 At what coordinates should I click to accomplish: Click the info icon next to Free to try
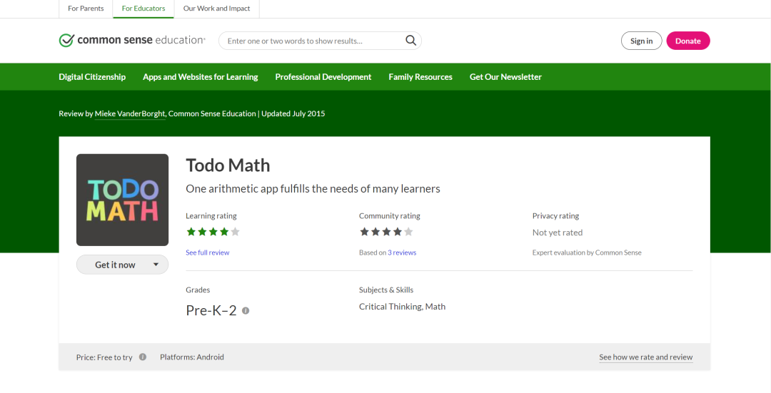coord(143,357)
